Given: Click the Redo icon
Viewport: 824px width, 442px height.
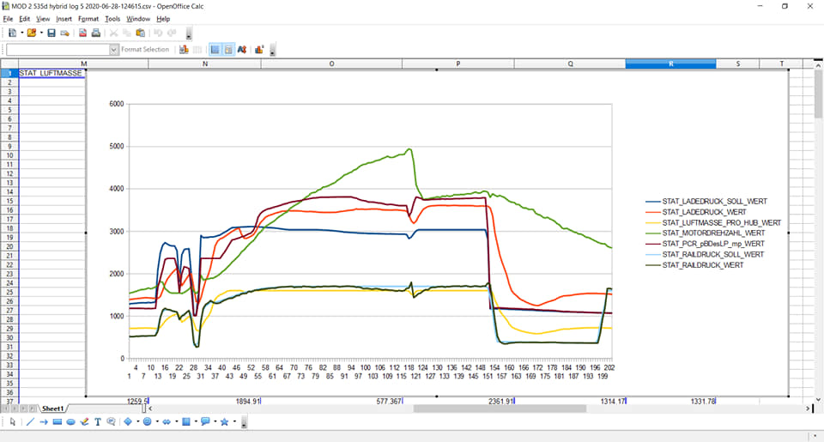Looking at the screenshot, I should [172, 33].
